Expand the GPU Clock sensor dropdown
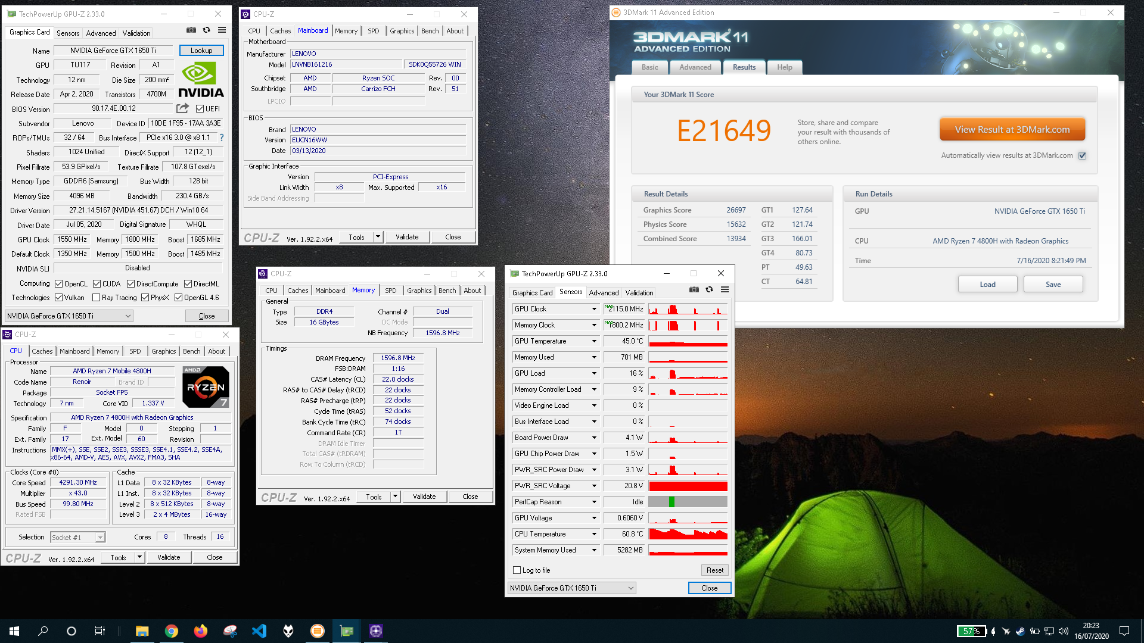The width and height of the screenshot is (1144, 643). (594, 309)
